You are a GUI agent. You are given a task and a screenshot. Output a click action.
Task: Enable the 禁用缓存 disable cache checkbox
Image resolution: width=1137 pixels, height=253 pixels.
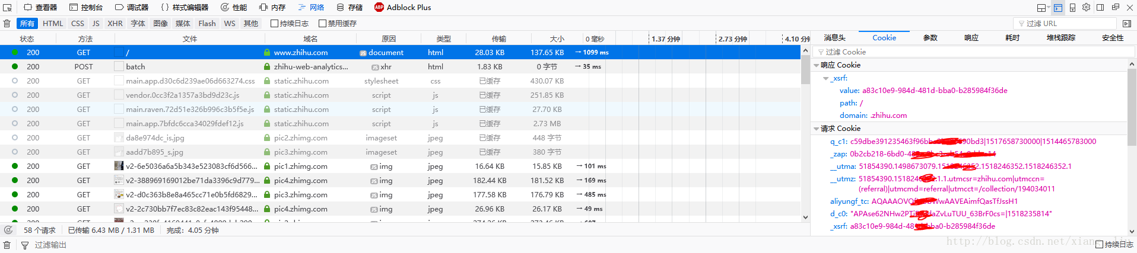pyautogui.click(x=322, y=24)
